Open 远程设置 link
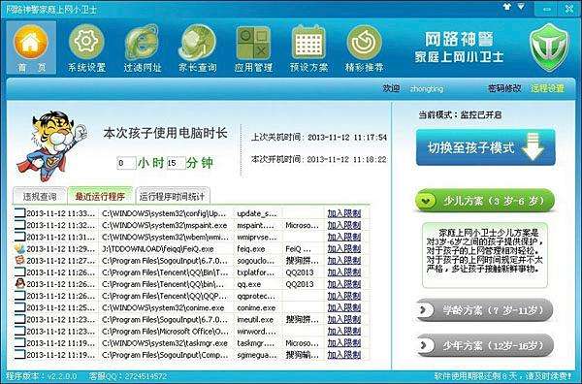582x384 pixels. 547,88
